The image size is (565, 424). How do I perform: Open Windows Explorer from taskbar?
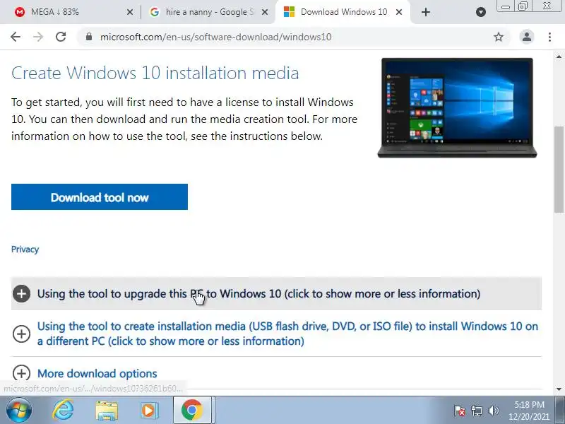[x=107, y=411]
